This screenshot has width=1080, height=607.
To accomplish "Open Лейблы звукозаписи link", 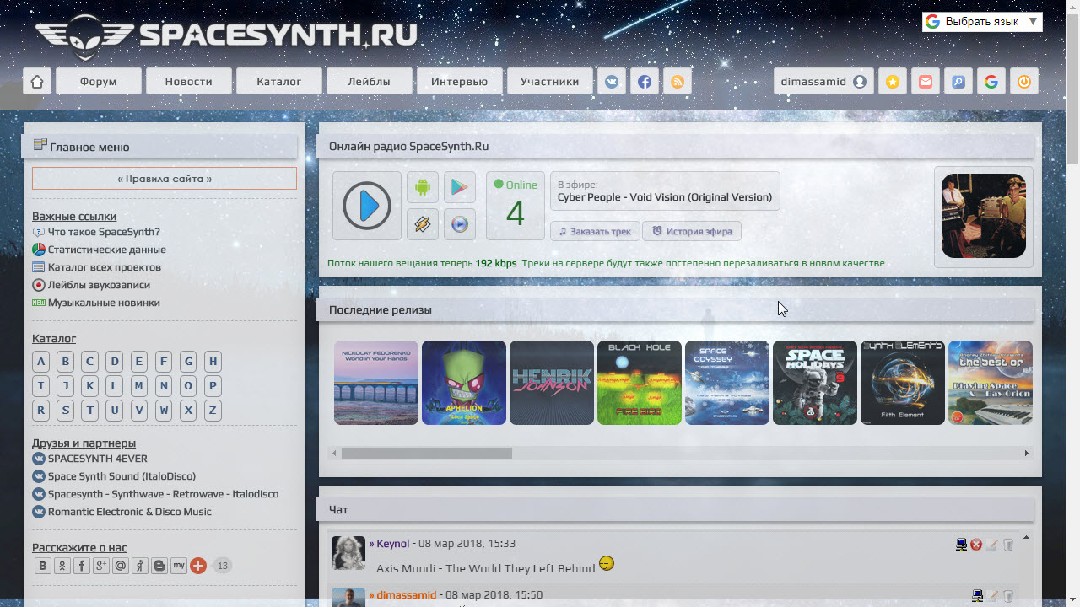I will point(99,285).
